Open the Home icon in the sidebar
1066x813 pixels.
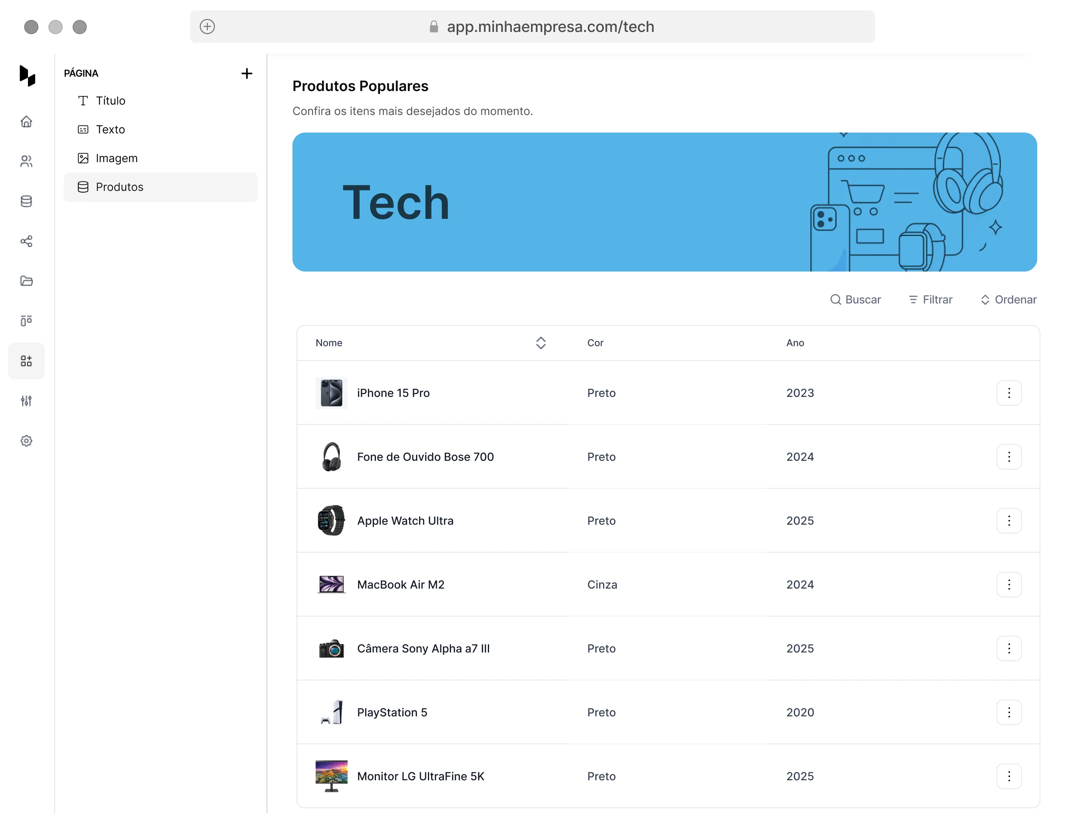(x=27, y=121)
